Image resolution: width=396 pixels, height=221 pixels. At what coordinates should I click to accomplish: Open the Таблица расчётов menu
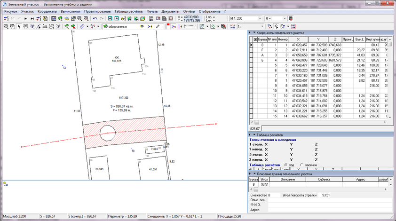(x=128, y=11)
